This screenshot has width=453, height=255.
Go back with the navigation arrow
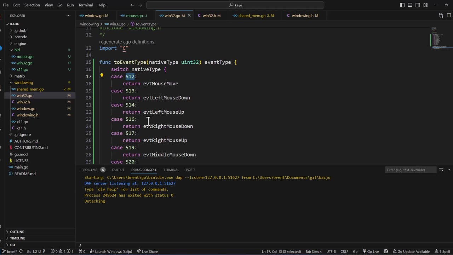[x=132, y=5]
